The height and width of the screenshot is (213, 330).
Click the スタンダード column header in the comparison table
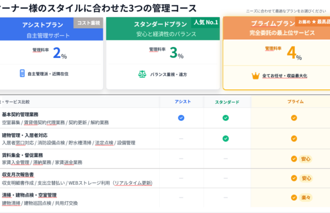pos(227,102)
